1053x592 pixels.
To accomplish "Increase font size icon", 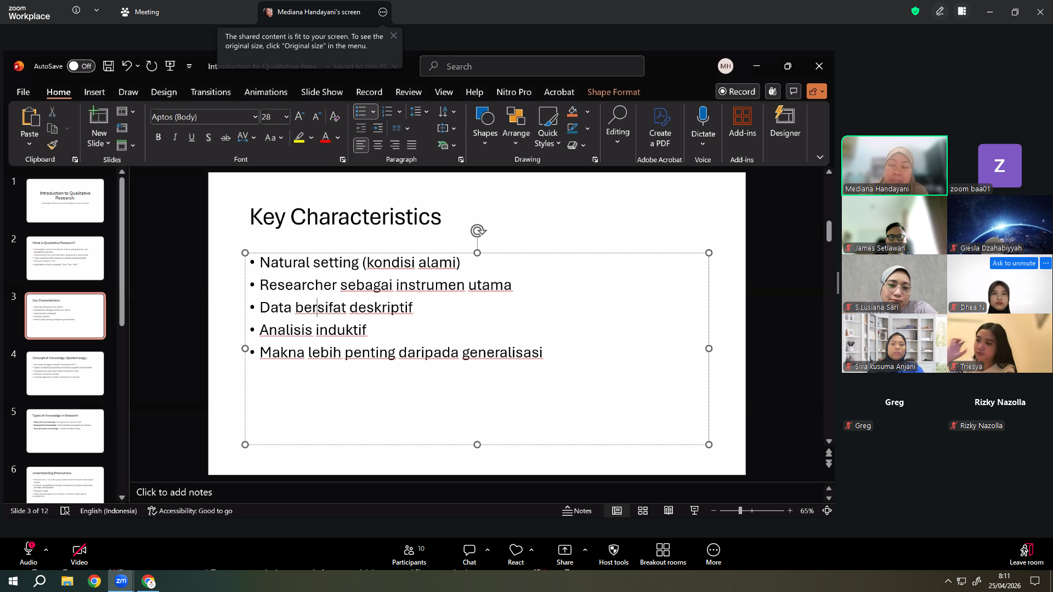I will [299, 116].
